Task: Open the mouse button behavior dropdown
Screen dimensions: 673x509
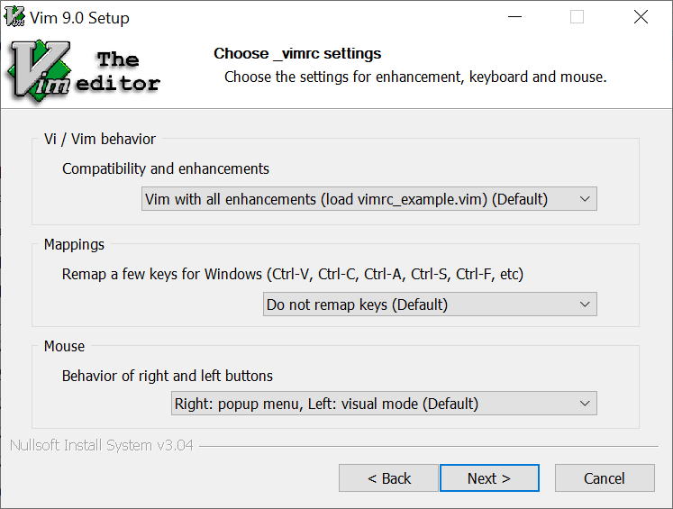Action: pyautogui.click(x=384, y=404)
